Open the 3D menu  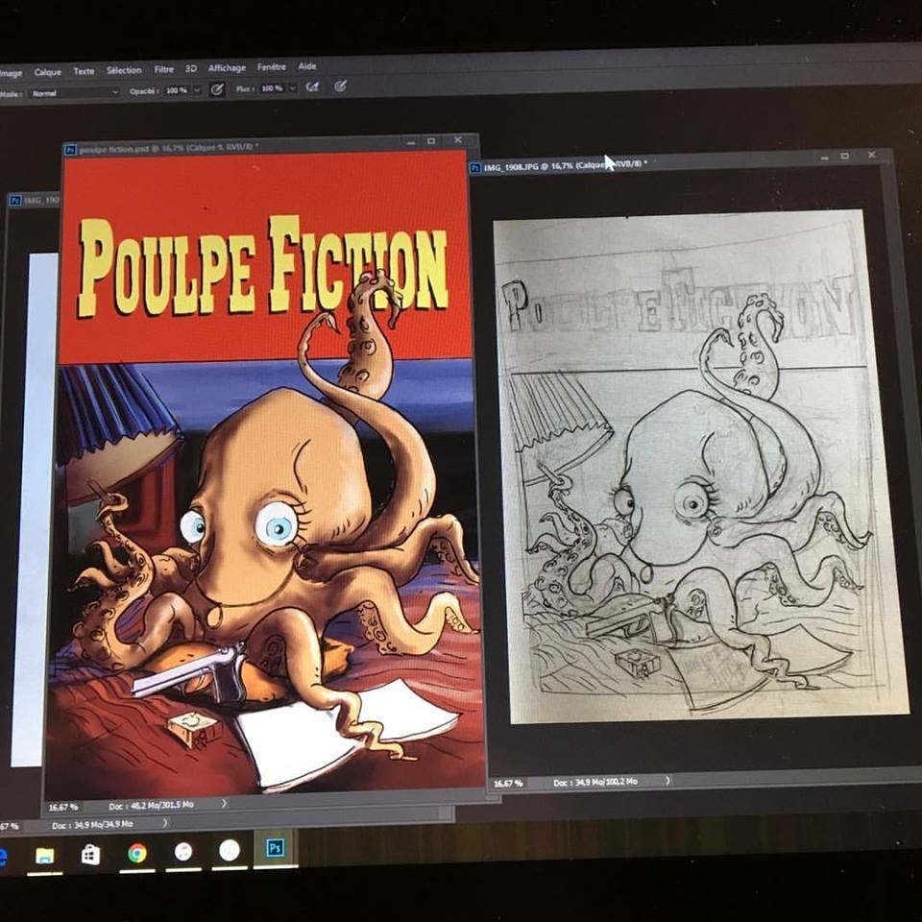point(191,68)
